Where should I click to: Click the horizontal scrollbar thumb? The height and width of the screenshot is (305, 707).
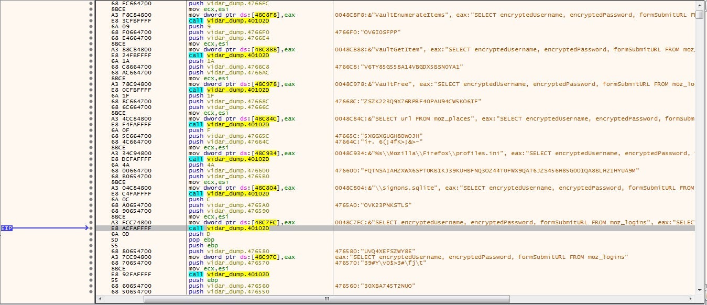(327, 299)
